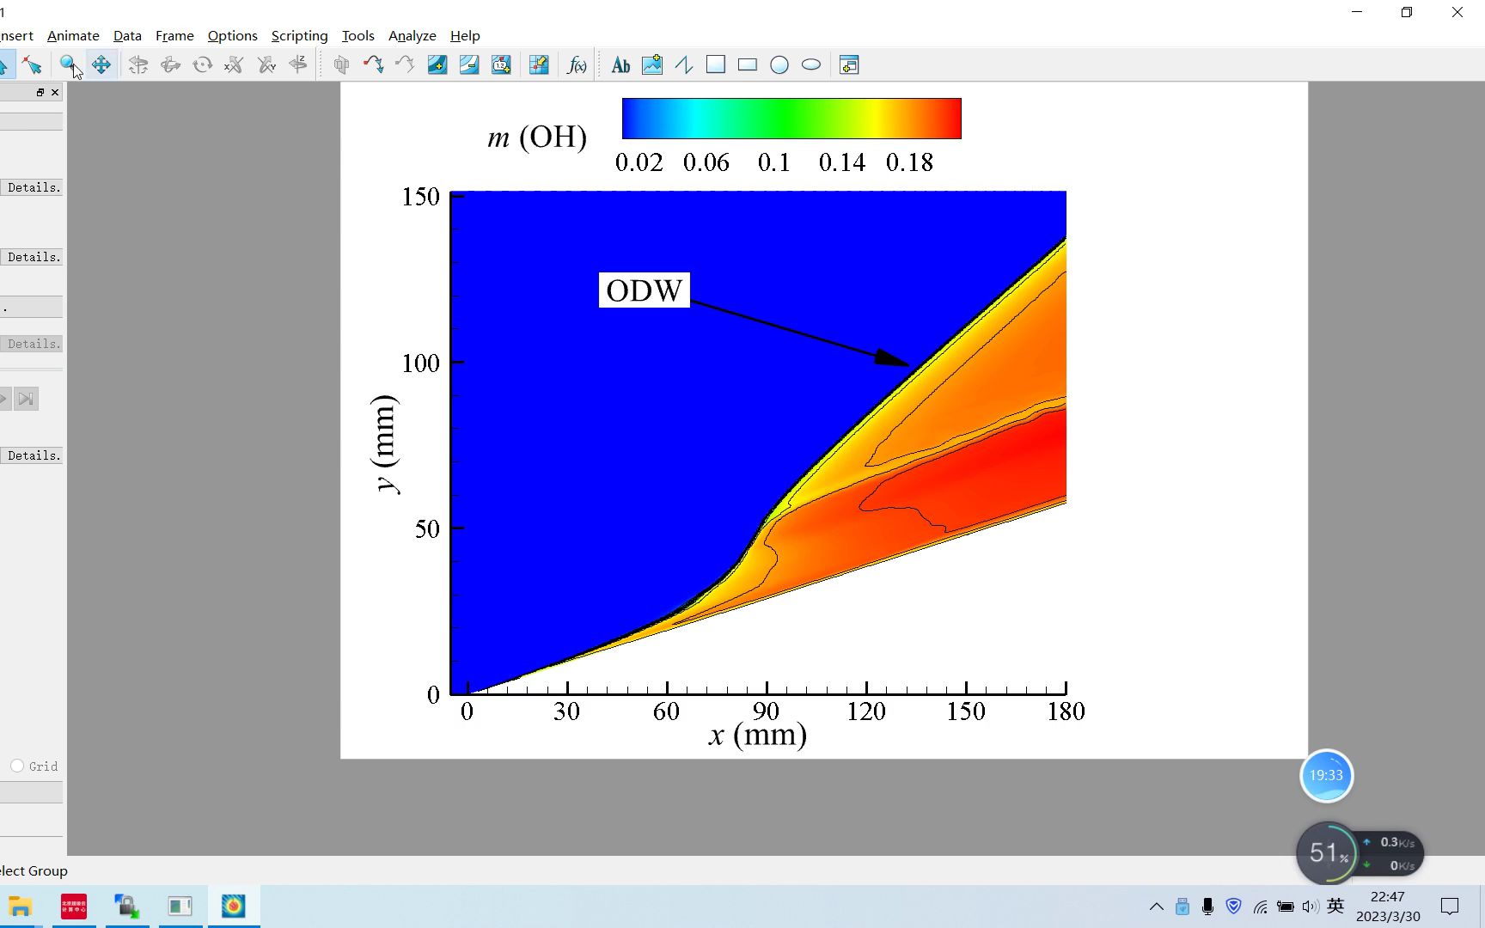Pick the ellipse geometry tool
The image size is (1485, 928).
point(811,64)
